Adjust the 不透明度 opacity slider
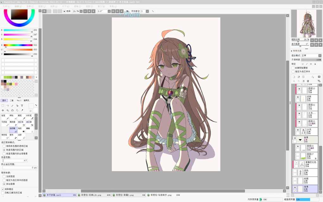 click(x=311, y=60)
